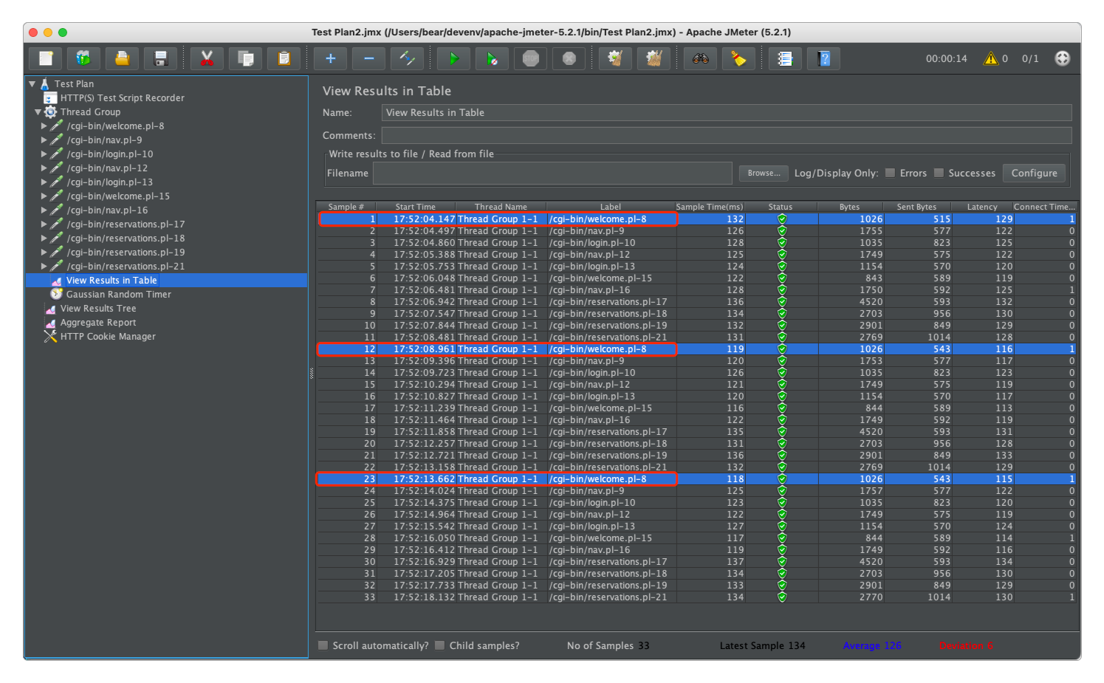Click the New test plan icon
Screen dimensions: 1104x683
coord(46,58)
